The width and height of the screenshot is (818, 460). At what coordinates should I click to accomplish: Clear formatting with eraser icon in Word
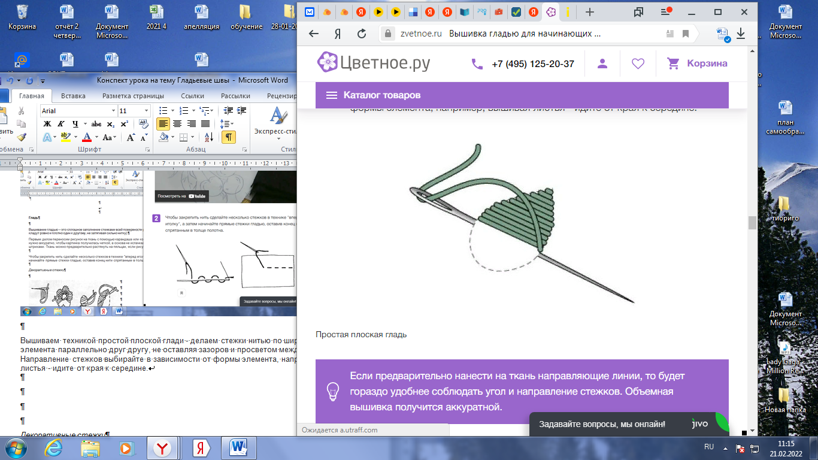coord(144,124)
